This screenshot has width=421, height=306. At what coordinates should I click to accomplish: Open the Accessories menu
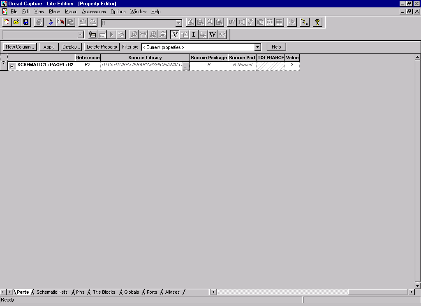[x=94, y=12]
